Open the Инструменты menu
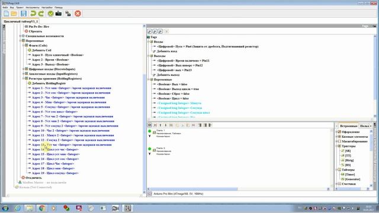This screenshot has width=379, height=213. 33,8
